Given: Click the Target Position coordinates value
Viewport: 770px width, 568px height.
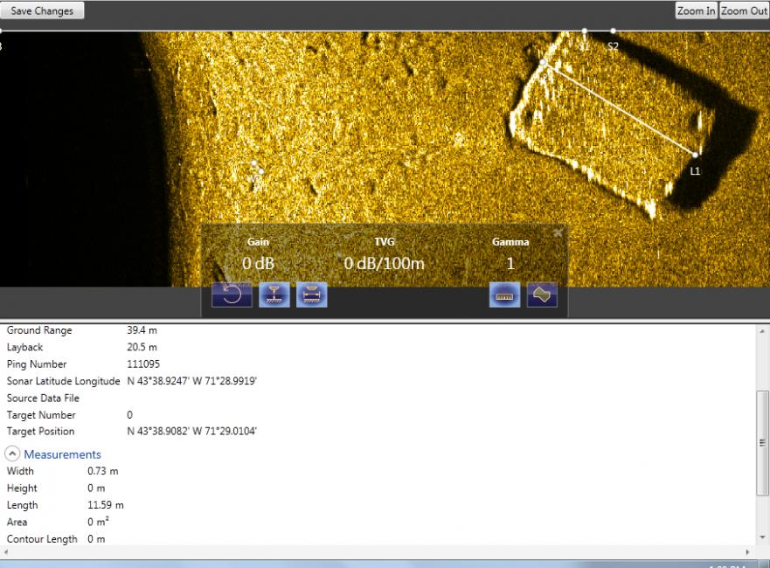Looking at the screenshot, I should [x=192, y=432].
